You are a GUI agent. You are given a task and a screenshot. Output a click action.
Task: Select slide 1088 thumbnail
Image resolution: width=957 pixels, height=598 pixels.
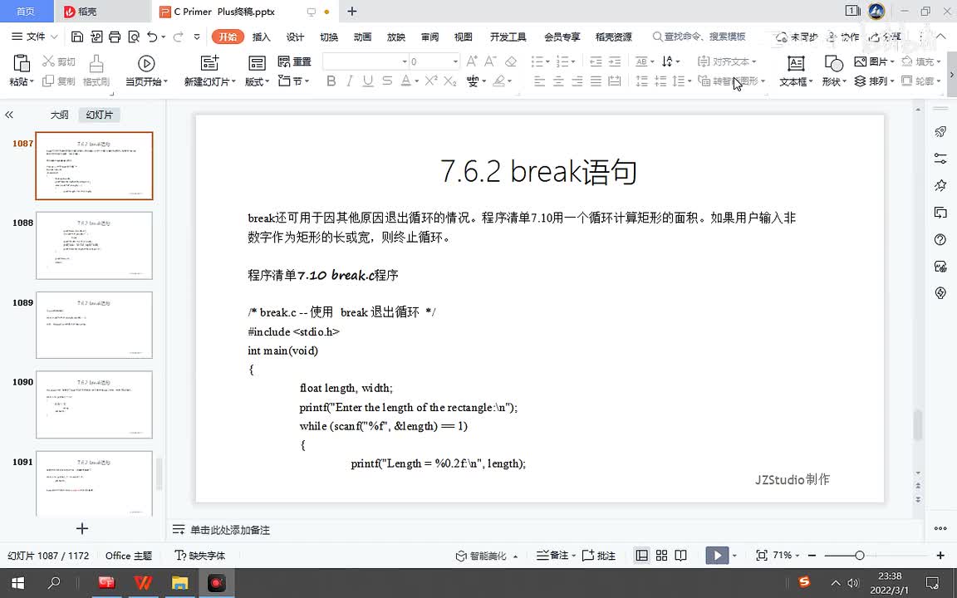(x=94, y=245)
